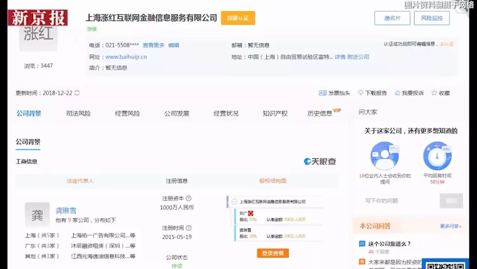Open the 历史信息 VIP tab

click(x=324, y=113)
